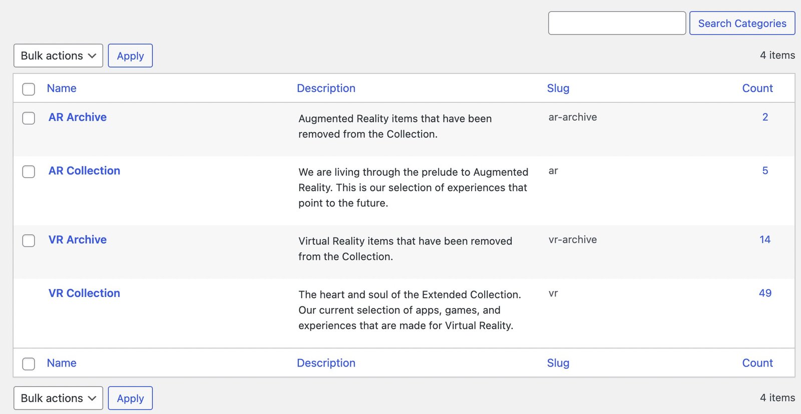Sort by Count using the footer column
The image size is (801, 414).
pyautogui.click(x=757, y=363)
